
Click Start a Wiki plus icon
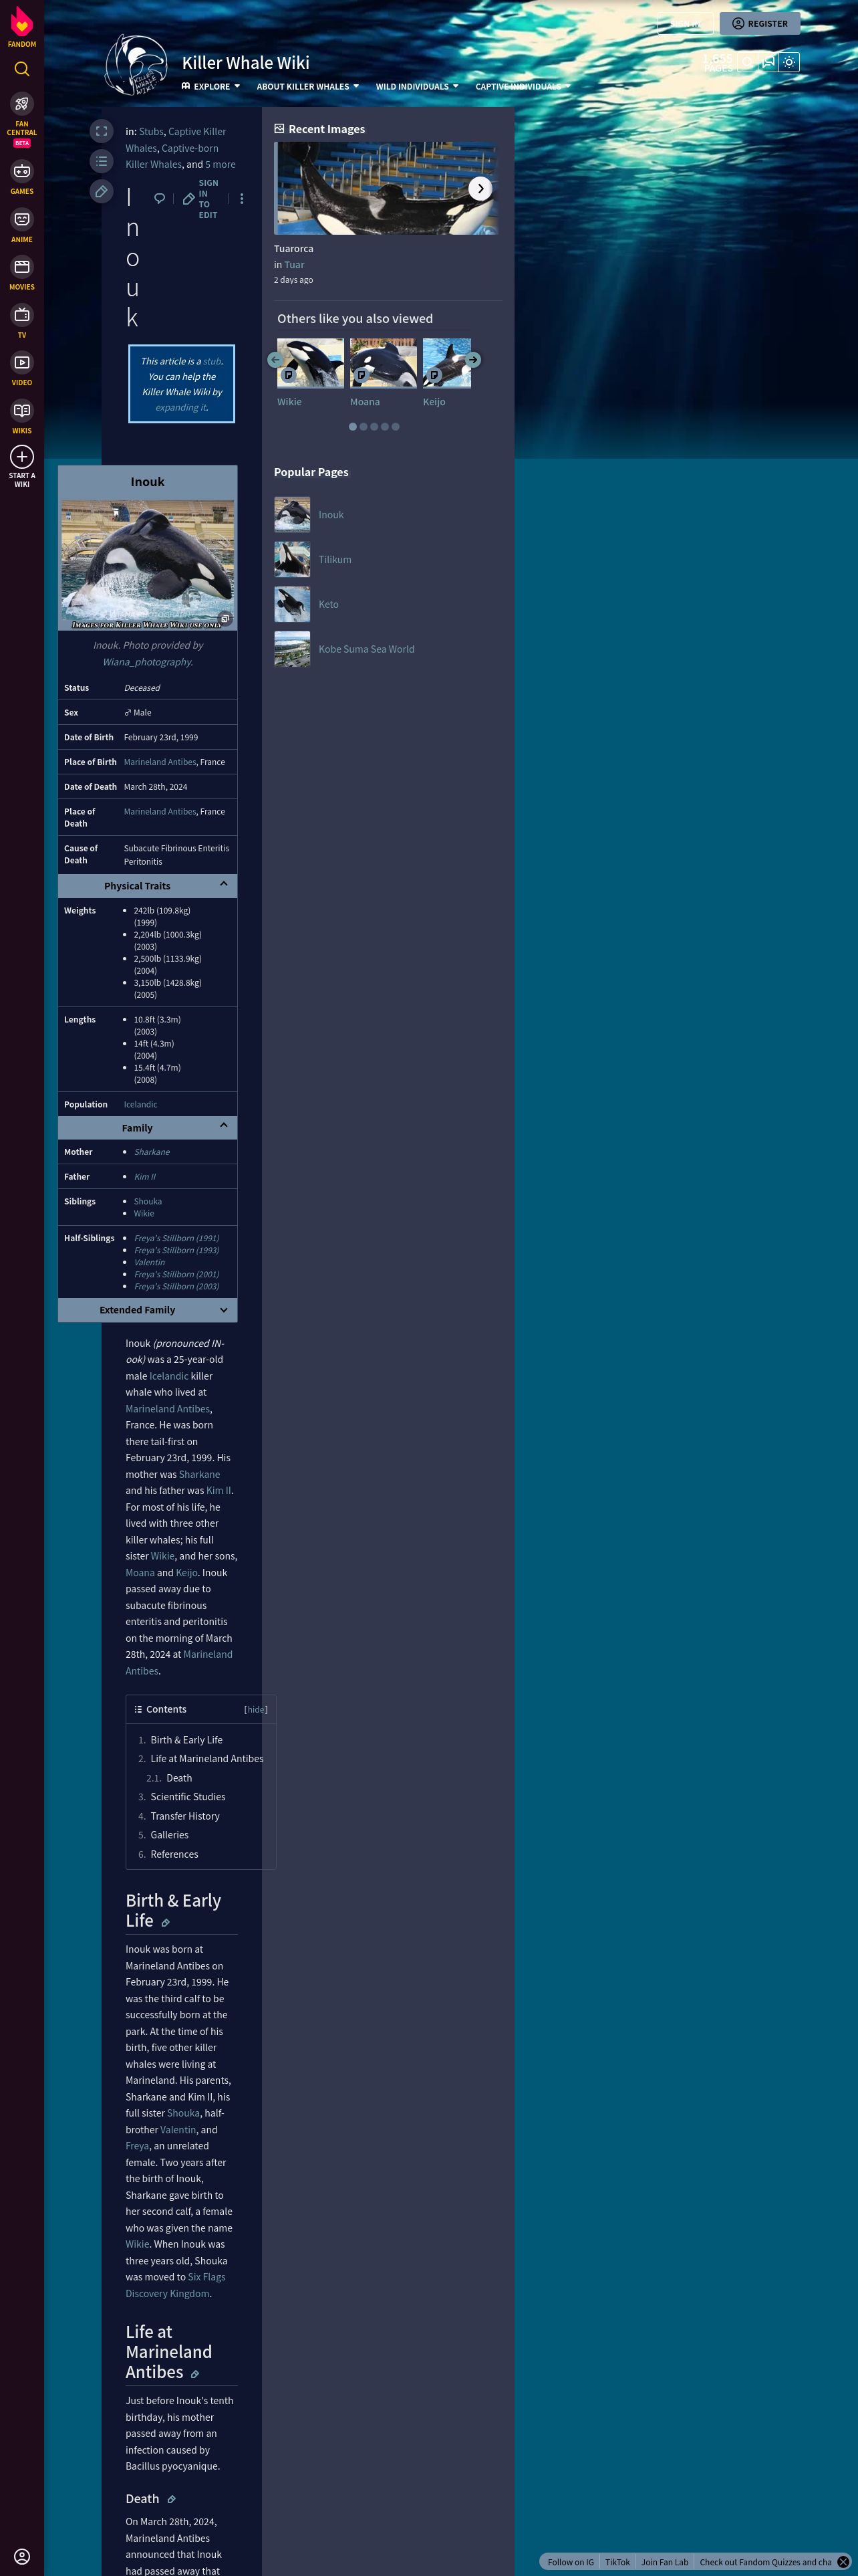pyautogui.click(x=22, y=457)
